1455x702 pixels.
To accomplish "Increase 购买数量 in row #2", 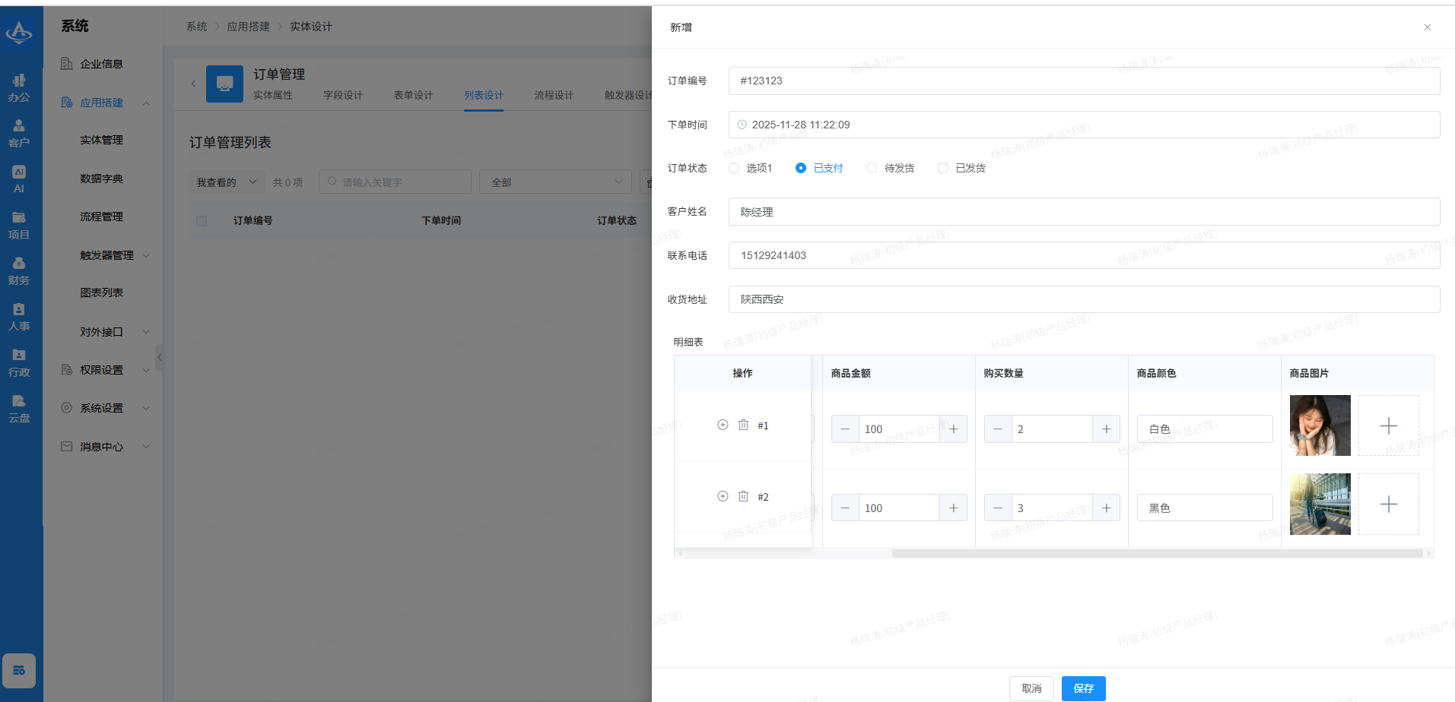I will [1106, 508].
